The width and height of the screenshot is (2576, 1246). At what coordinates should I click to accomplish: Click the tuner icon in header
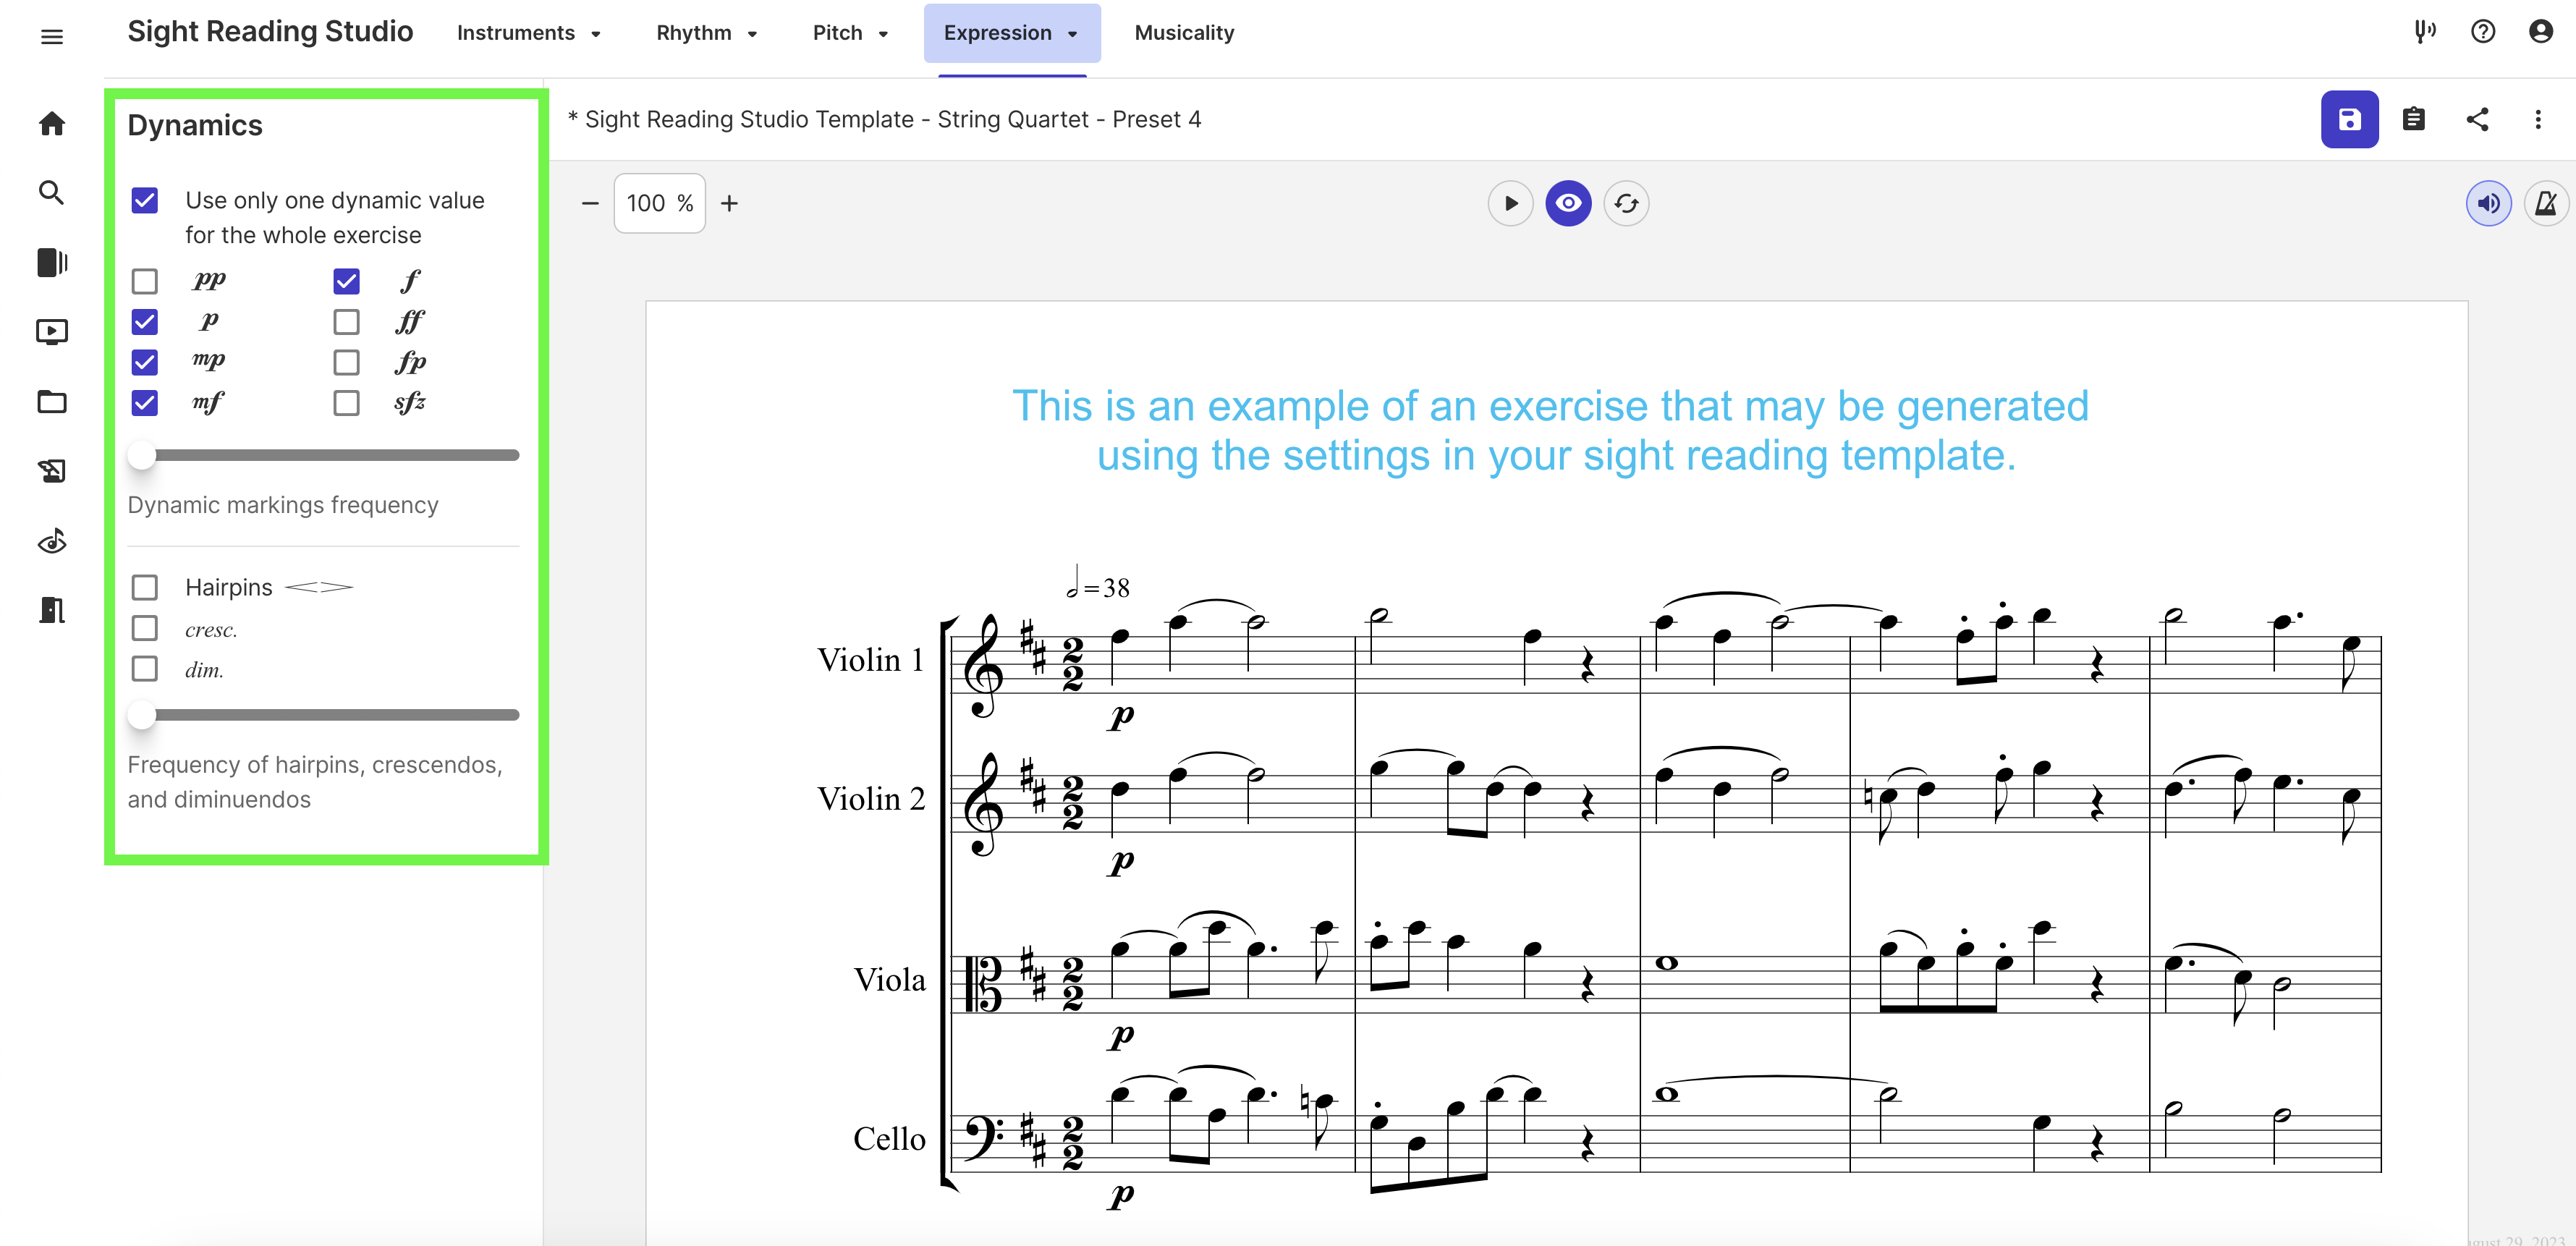coord(2425,32)
